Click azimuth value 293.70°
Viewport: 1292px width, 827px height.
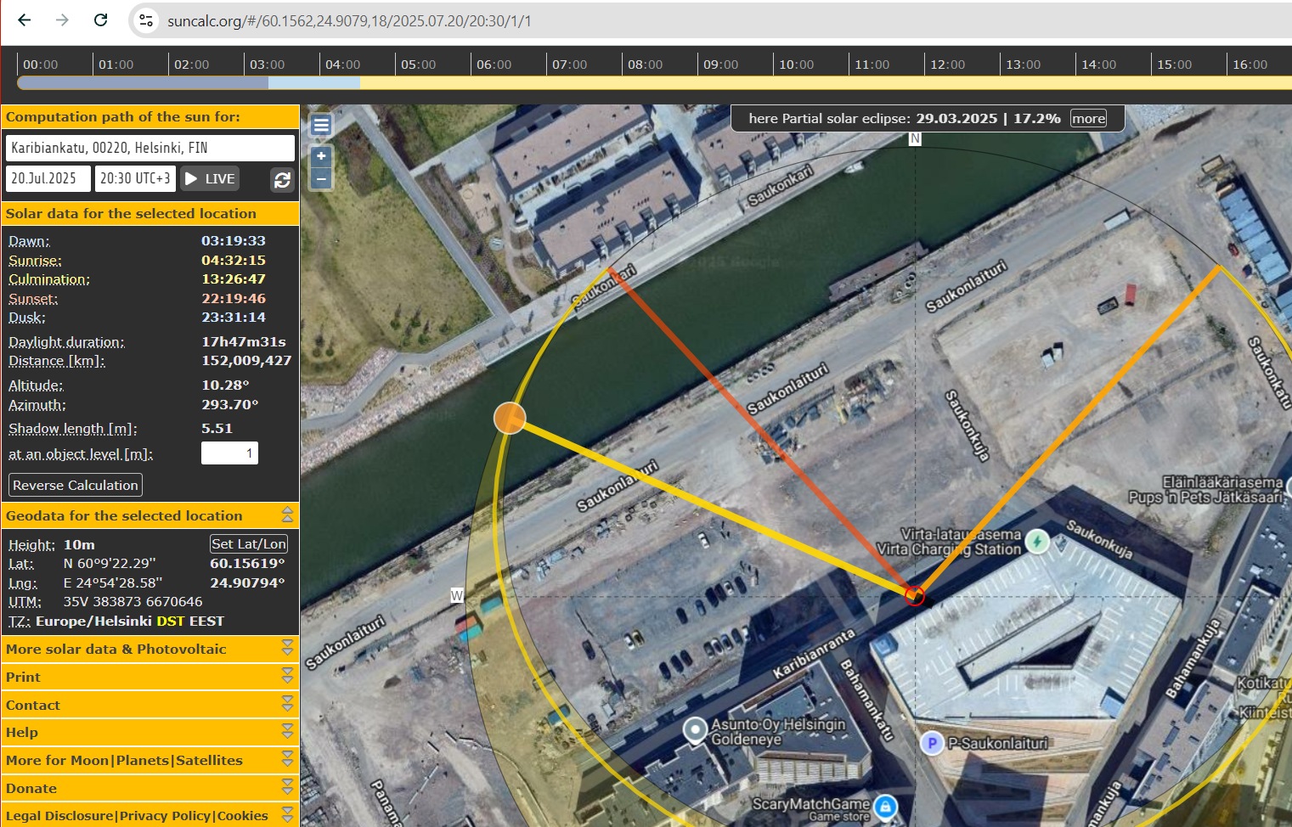pos(229,405)
